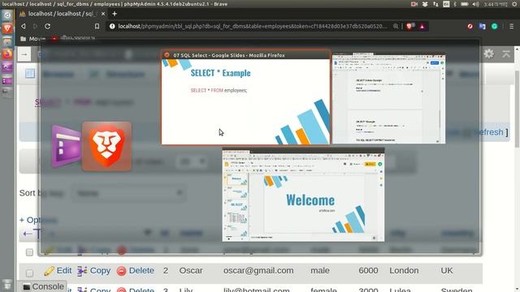Reload the phpMyAdmin page
The image size is (520, 292).
47,26
